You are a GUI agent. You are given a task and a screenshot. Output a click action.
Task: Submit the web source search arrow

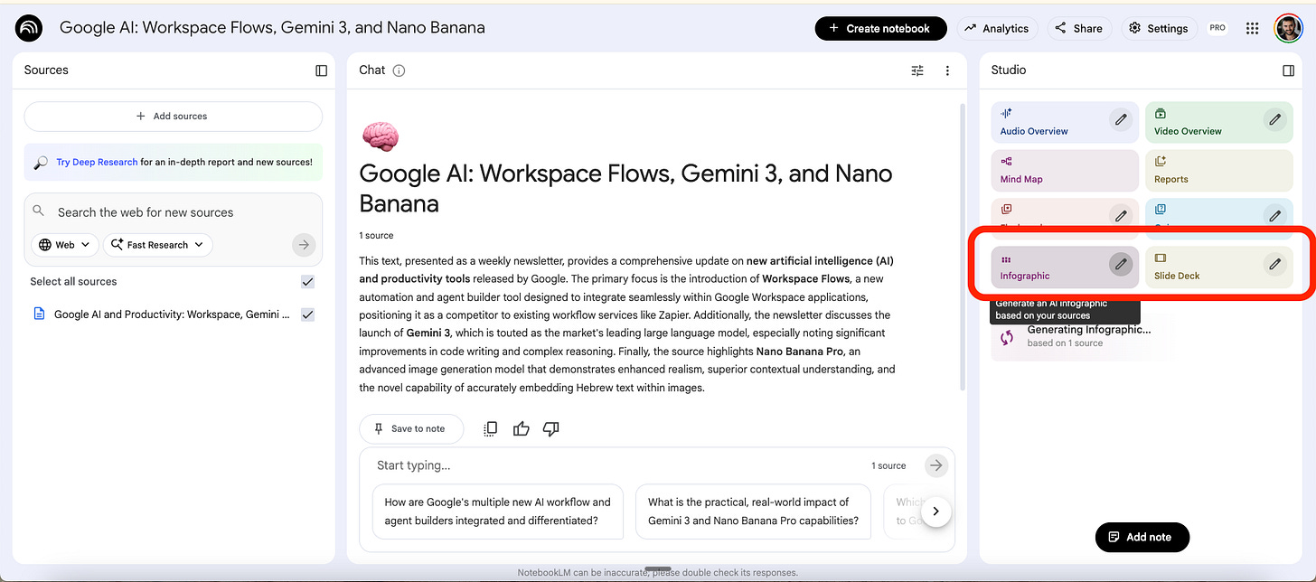(304, 244)
